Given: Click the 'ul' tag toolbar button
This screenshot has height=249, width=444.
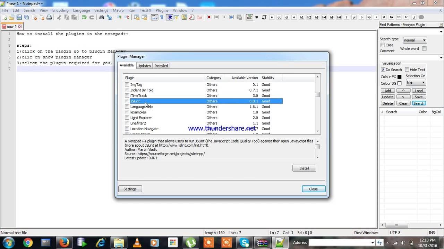Looking at the screenshot, I should click(414, 17).
